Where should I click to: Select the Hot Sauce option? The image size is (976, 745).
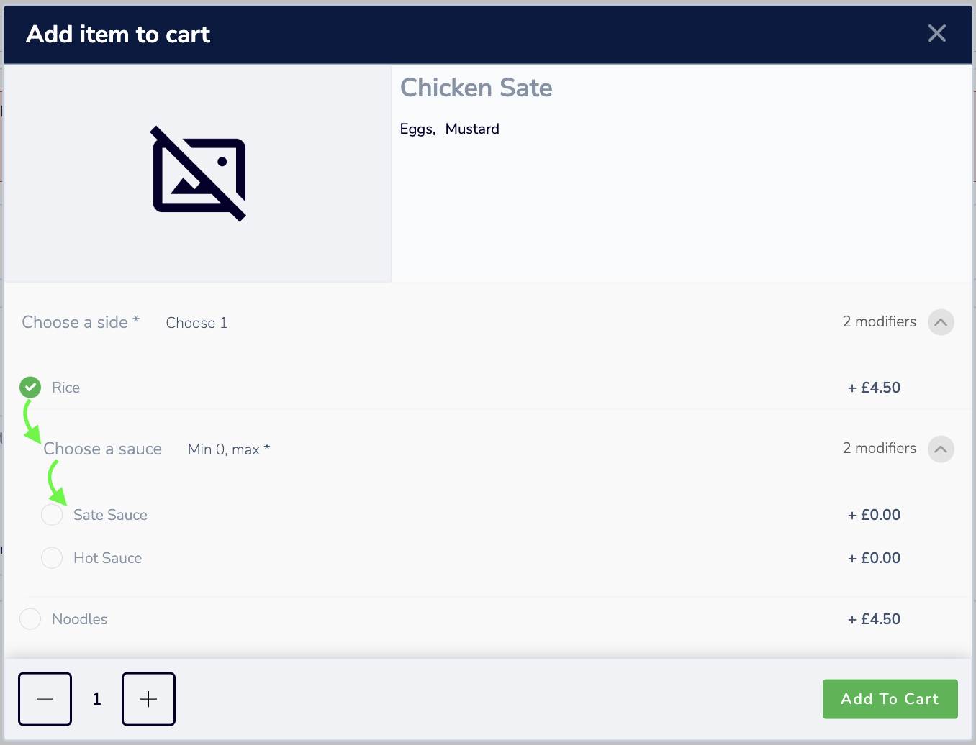52,558
